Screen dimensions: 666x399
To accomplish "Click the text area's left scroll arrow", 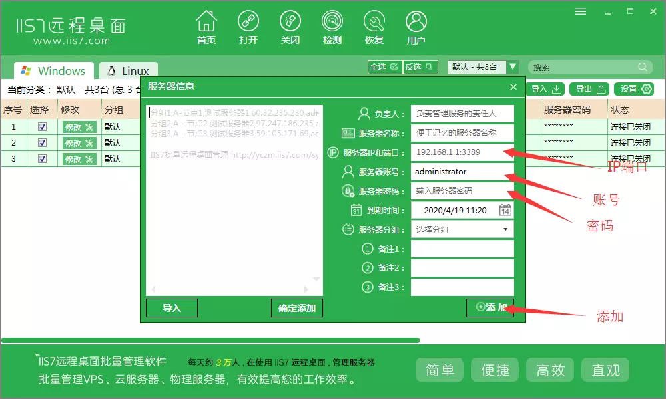I will [153, 289].
